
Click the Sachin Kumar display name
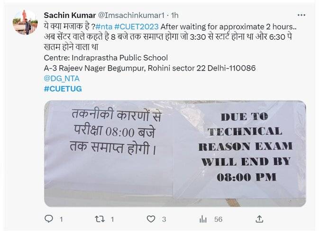(70, 15)
